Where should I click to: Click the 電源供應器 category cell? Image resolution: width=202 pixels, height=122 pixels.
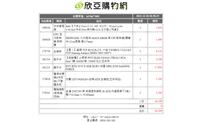[x=59, y=79]
